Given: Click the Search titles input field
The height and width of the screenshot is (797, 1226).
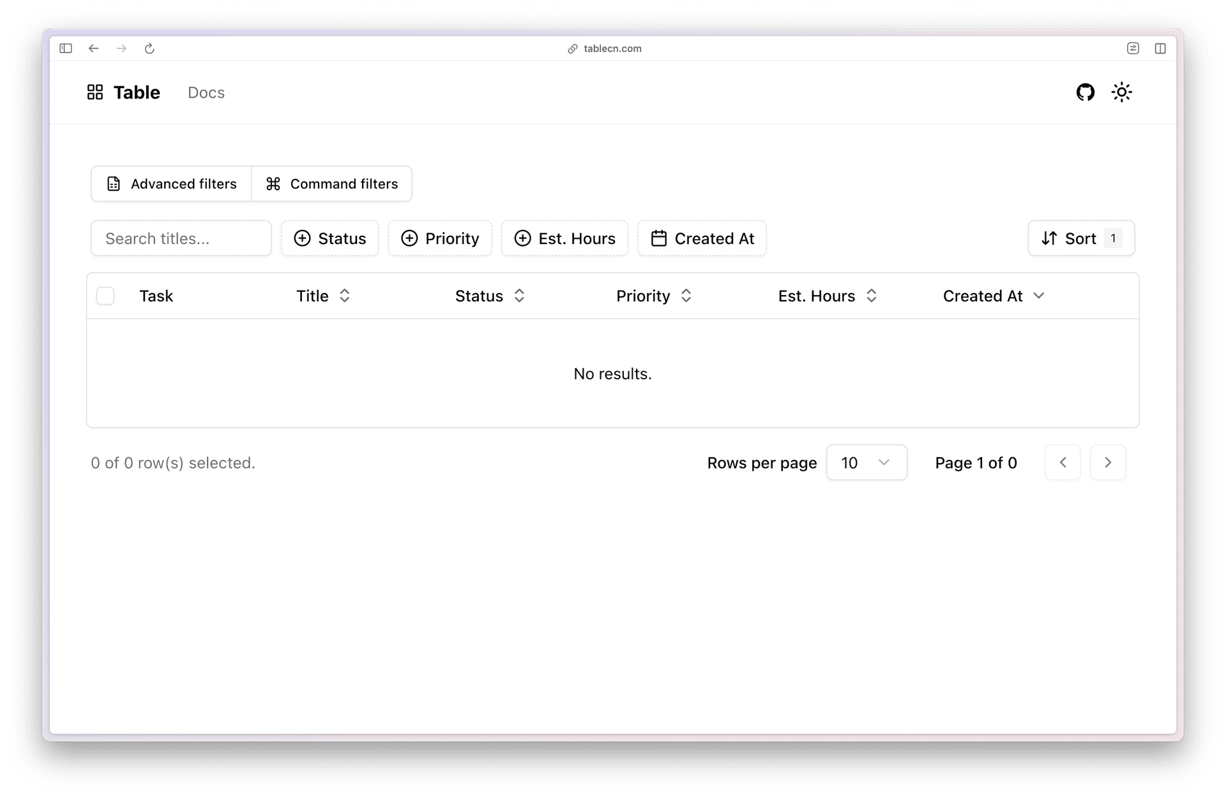Looking at the screenshot, I should (x=181, y=238).
